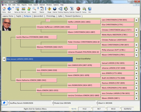141x112 pixels.
Task: Expand ancestors of Philip Johansen DUFT arrow
Action: 136,50
